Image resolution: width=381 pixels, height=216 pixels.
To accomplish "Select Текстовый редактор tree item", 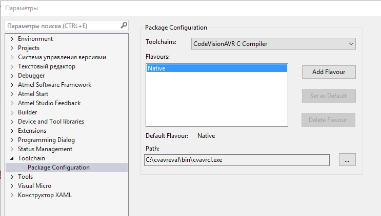I will pos(46,66).
